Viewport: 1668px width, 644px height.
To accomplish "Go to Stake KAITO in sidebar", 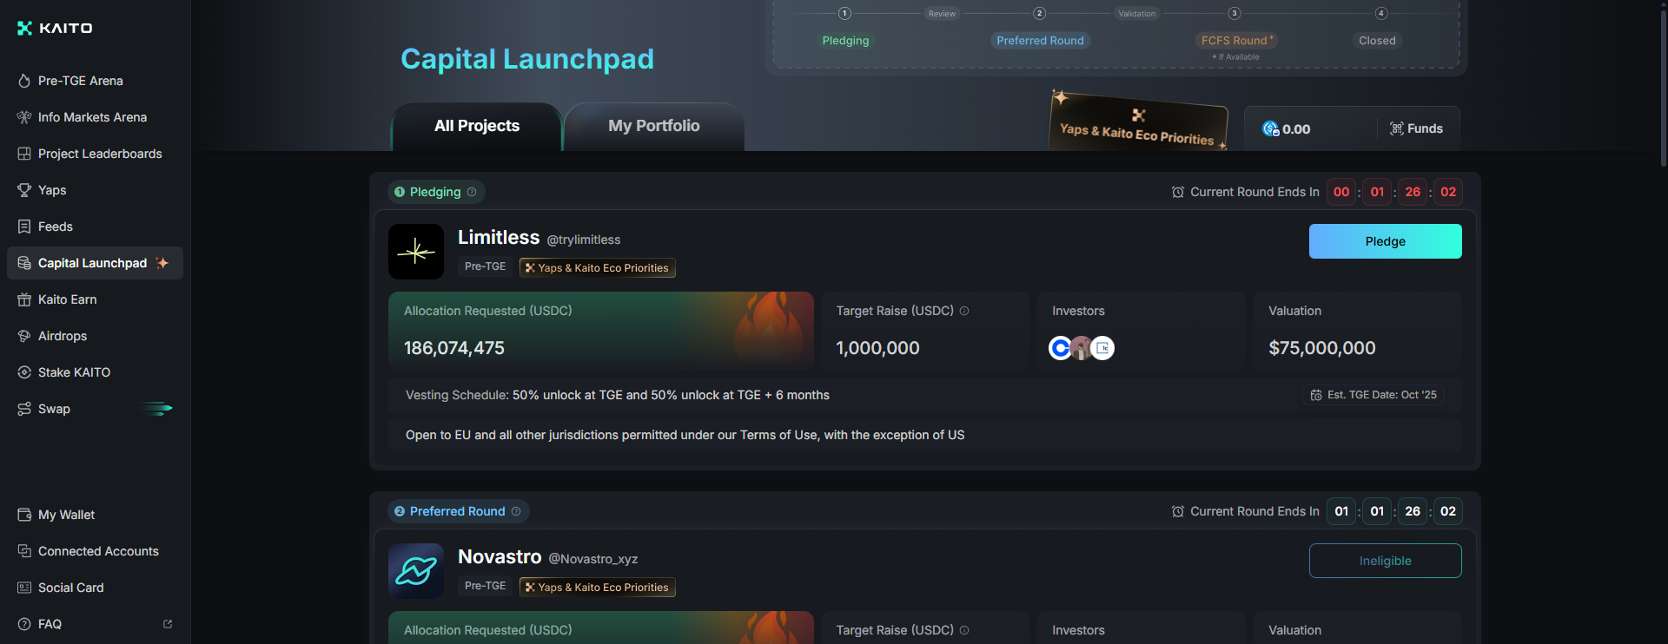I will [x=74, y=372].
